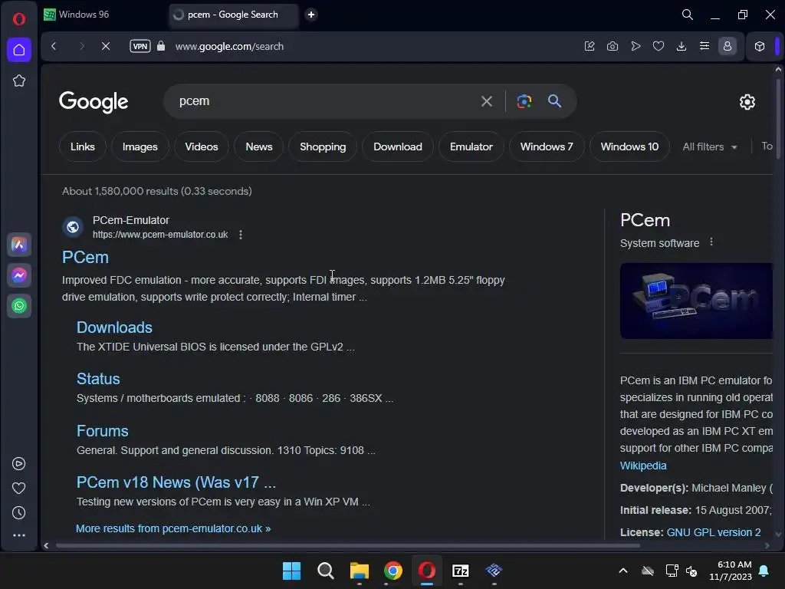Open File Explorer from taskbar
785x589 pixels.
pos(359,571)
